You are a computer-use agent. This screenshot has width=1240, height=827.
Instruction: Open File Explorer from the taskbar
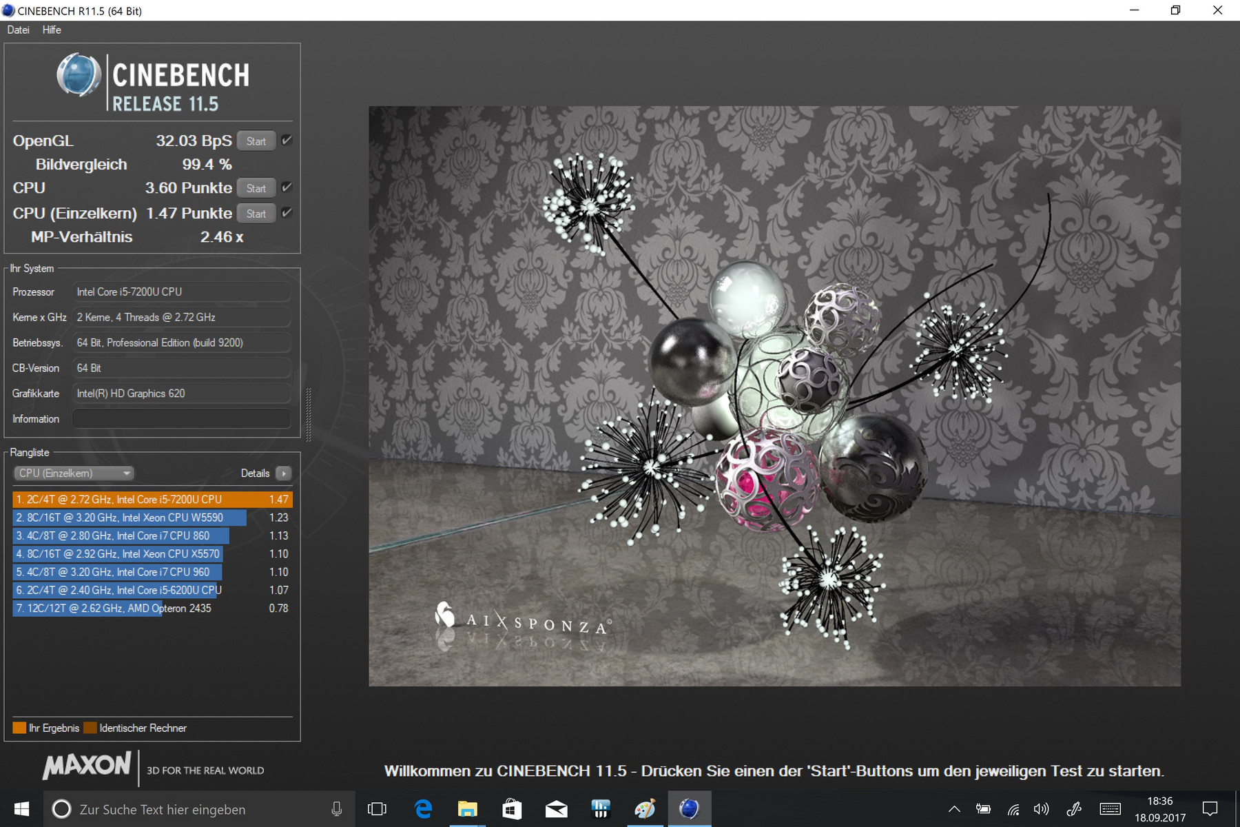[x=468, y=809]
